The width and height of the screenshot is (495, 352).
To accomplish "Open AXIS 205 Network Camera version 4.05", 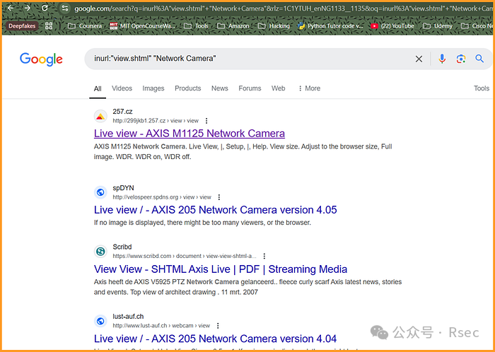I will [x=215, y=210].
